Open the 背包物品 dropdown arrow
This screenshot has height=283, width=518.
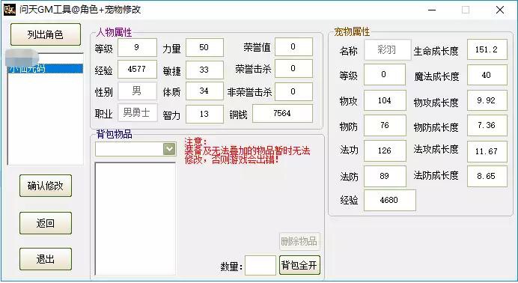pos(169,149)
